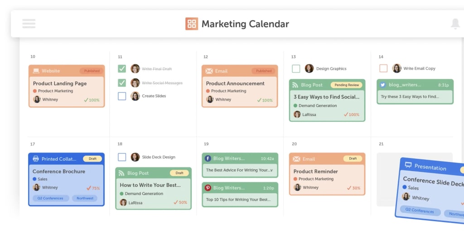Click the envelope icon on Product Announcement card

[209, 71]
